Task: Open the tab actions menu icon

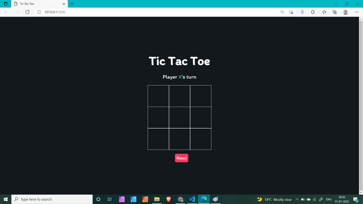Action: point(5,4)
